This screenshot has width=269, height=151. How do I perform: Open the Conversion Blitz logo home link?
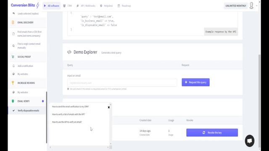coord(25,5)
